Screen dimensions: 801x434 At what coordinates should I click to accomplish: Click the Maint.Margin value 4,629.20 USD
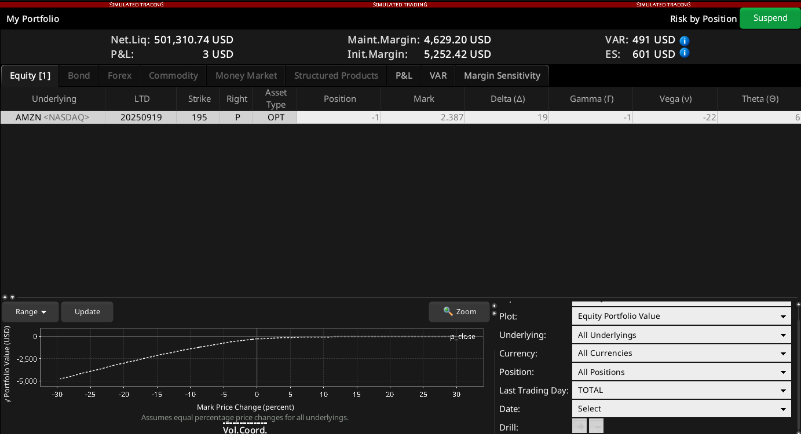[458, 40]
